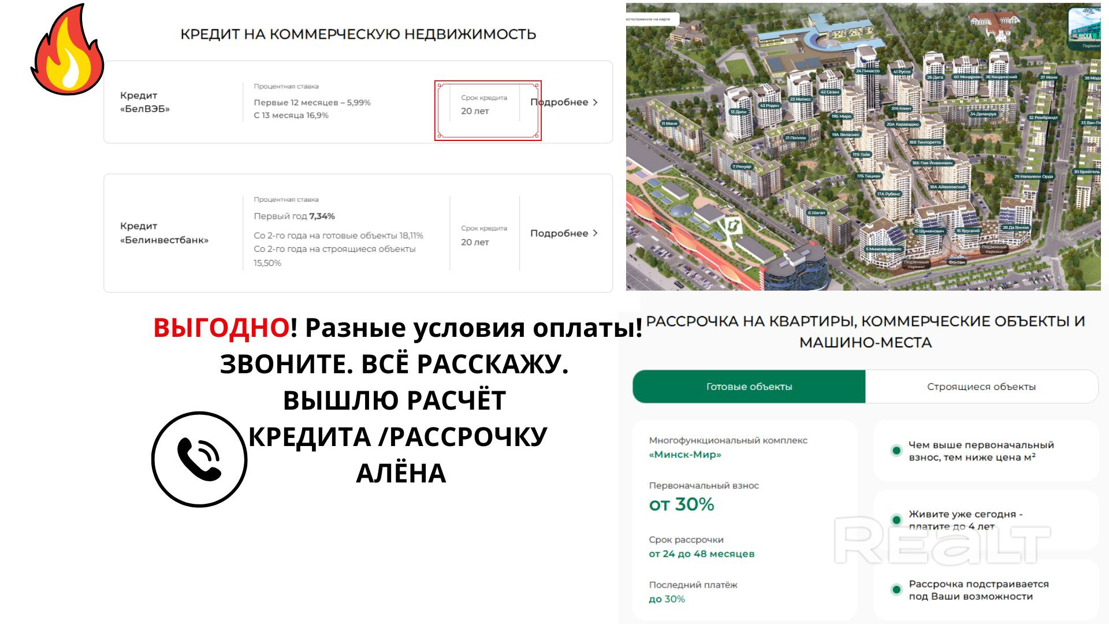Viewport: 1109px width, 624px height.
Task: Click the green bullet beside 'Чем выше первоначальный взнос'
Action: (896, 451)
